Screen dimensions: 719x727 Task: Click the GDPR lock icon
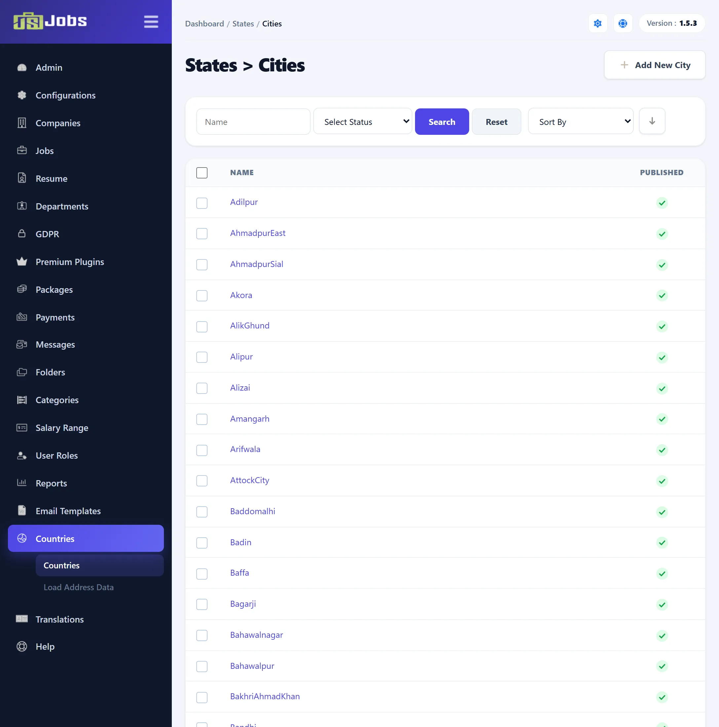(22, 234)
